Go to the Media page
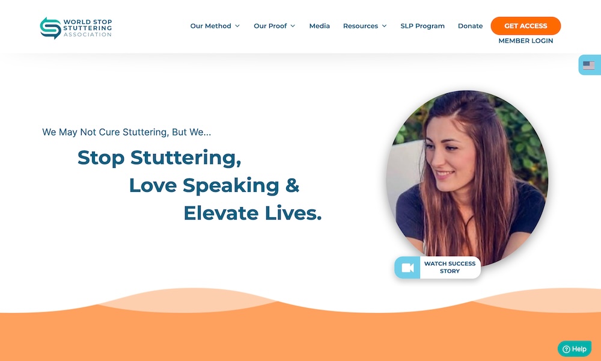The height and width of the screenshot is (361, 601). (319, 26)
